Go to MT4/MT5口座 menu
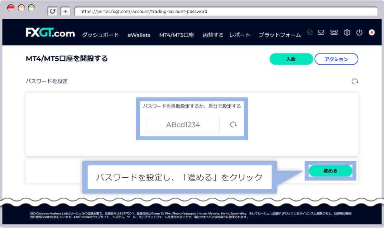Viewport: 384px width, 228px height. click(176, 35)
